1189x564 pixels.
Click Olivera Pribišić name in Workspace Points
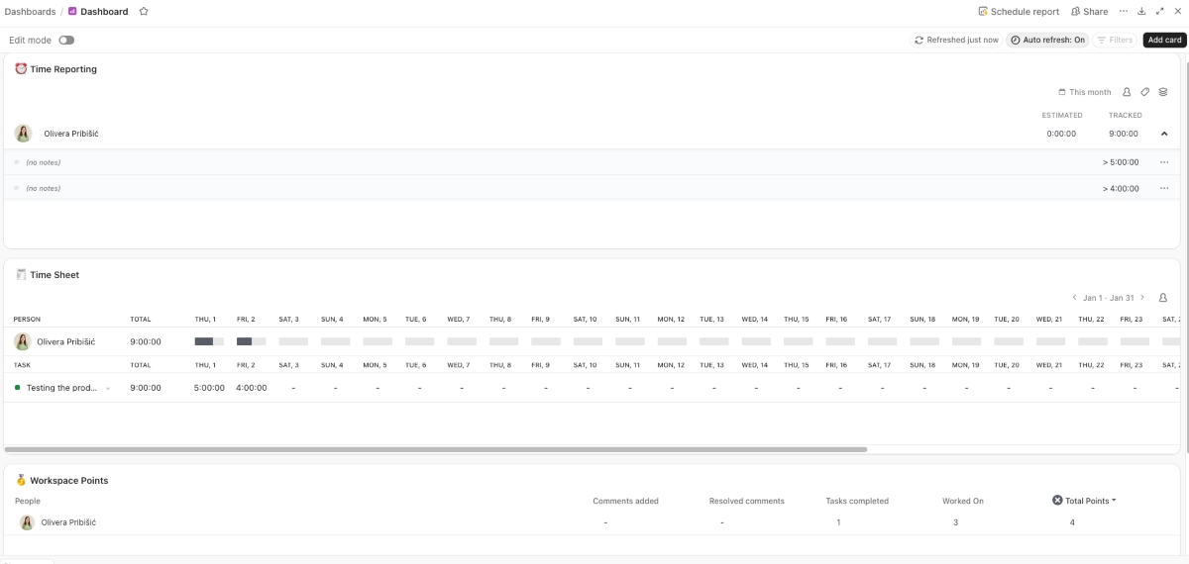(x=68, y=522)
